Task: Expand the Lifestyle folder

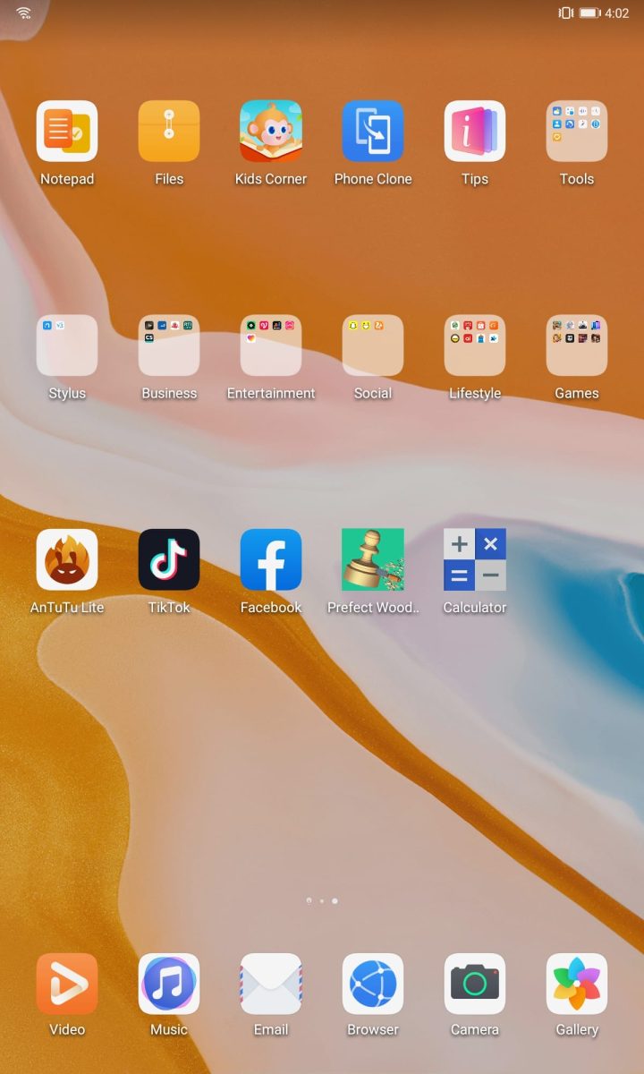Action: point(475,345)
